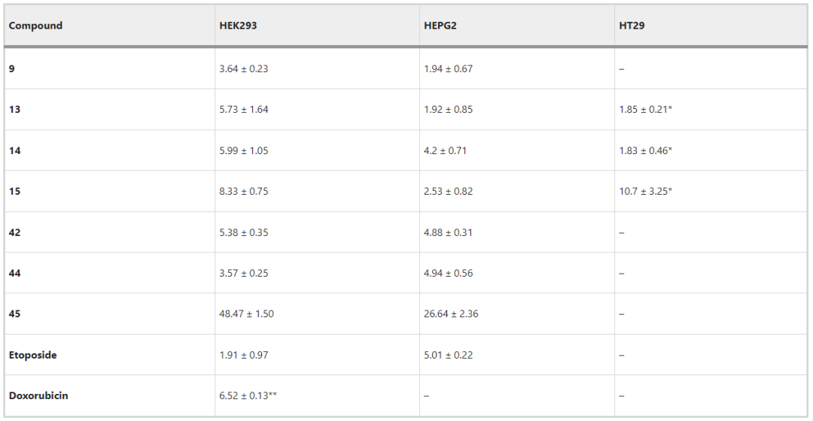
Task: Select the 26.64 ± 2.36 value
Action: tap(451, 313)
